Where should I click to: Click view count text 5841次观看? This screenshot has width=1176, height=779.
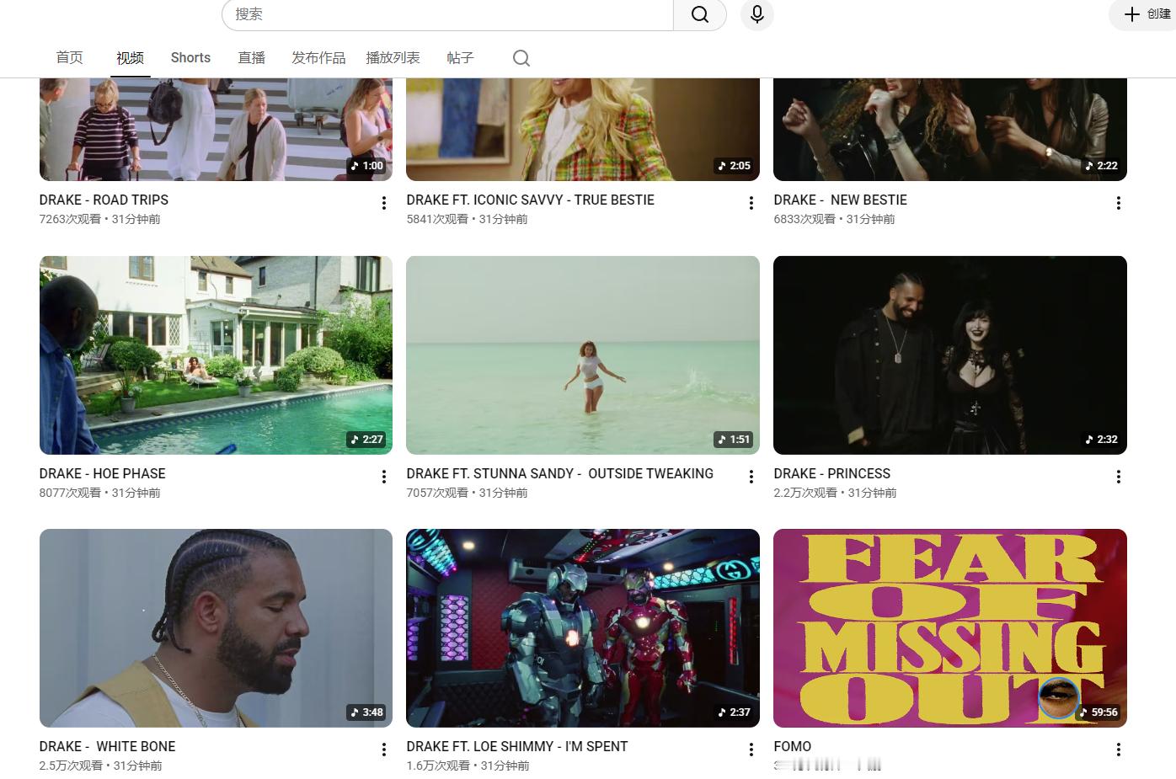click(437, 219)
